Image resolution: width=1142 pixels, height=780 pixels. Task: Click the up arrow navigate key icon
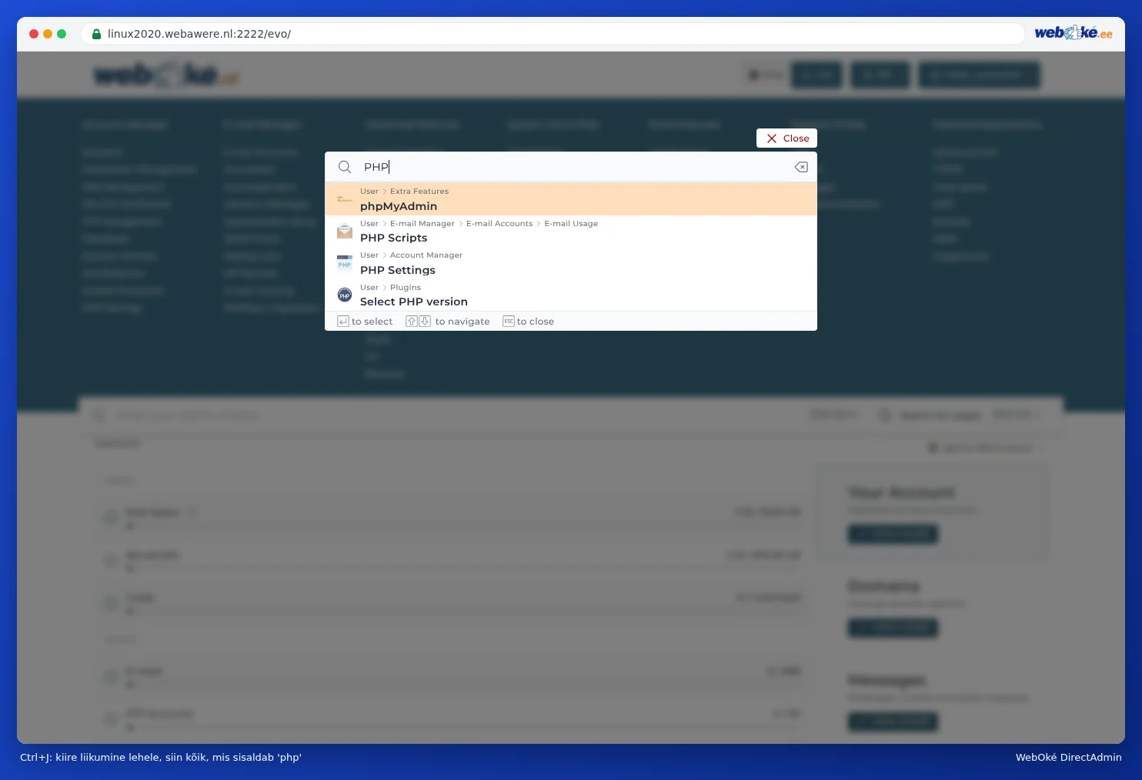click(412, 322)
